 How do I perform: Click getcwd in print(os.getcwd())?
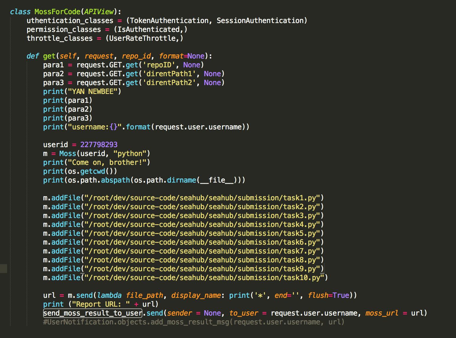point(93,171)
